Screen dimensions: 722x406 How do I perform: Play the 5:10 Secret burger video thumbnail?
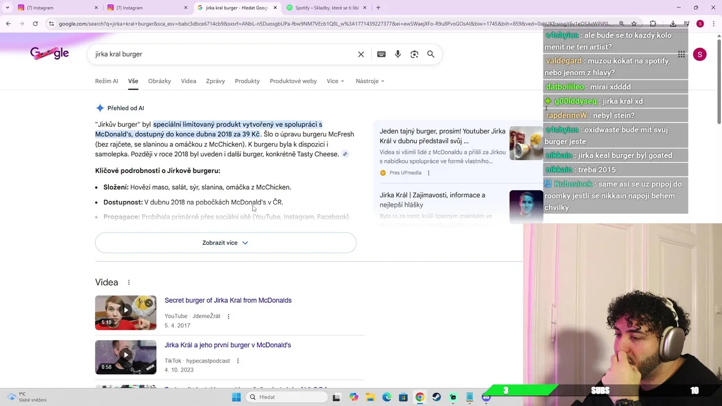[126, 312]
